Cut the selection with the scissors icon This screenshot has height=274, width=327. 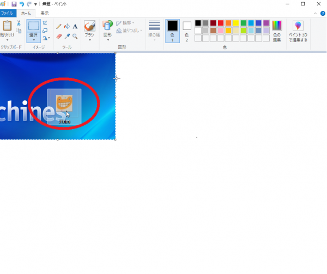[x=19, y=23]
